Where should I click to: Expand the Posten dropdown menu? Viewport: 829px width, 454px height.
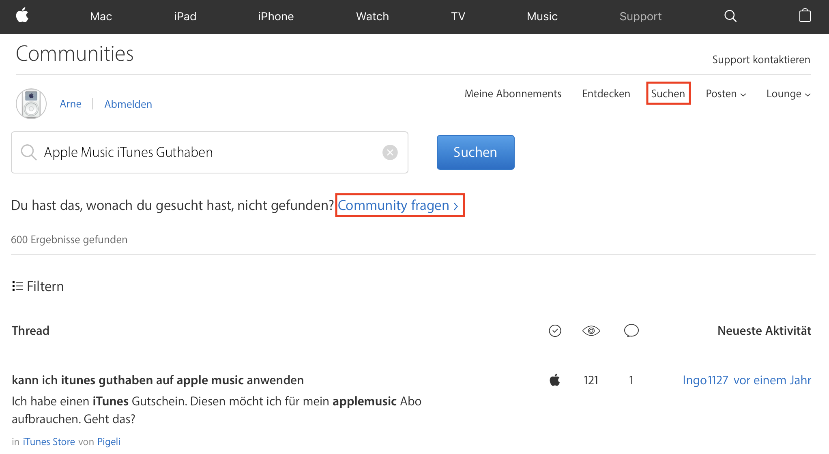tap(726, 94)
